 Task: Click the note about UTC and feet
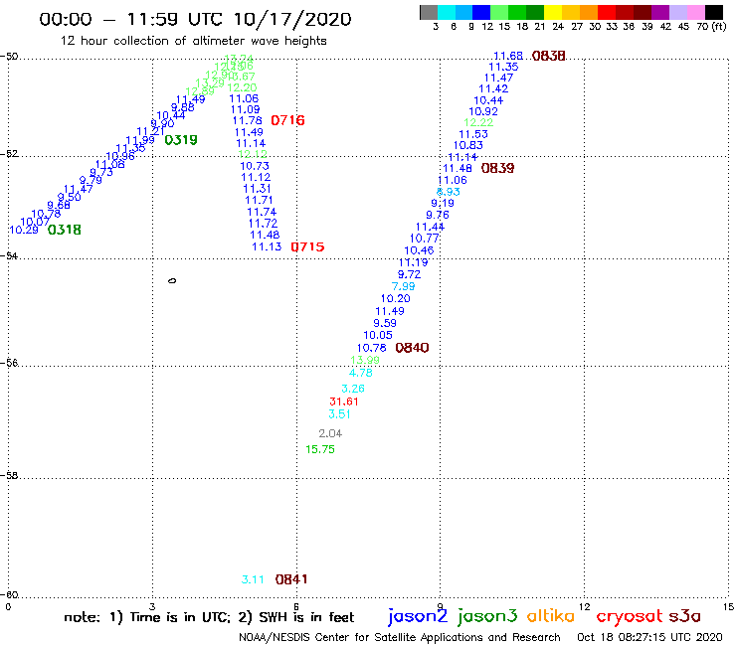point(209,617)
